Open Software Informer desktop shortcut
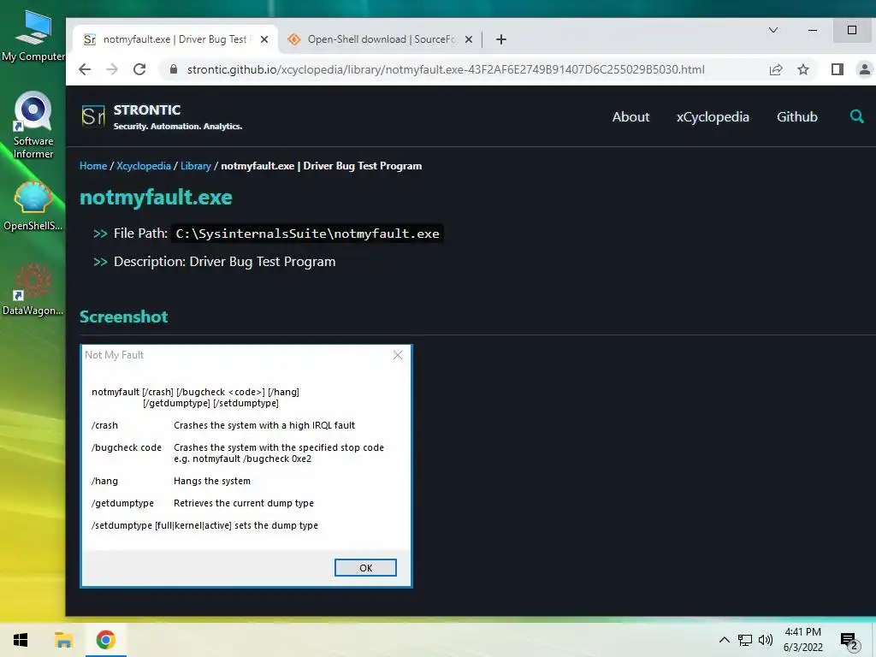 click(33, 125)
